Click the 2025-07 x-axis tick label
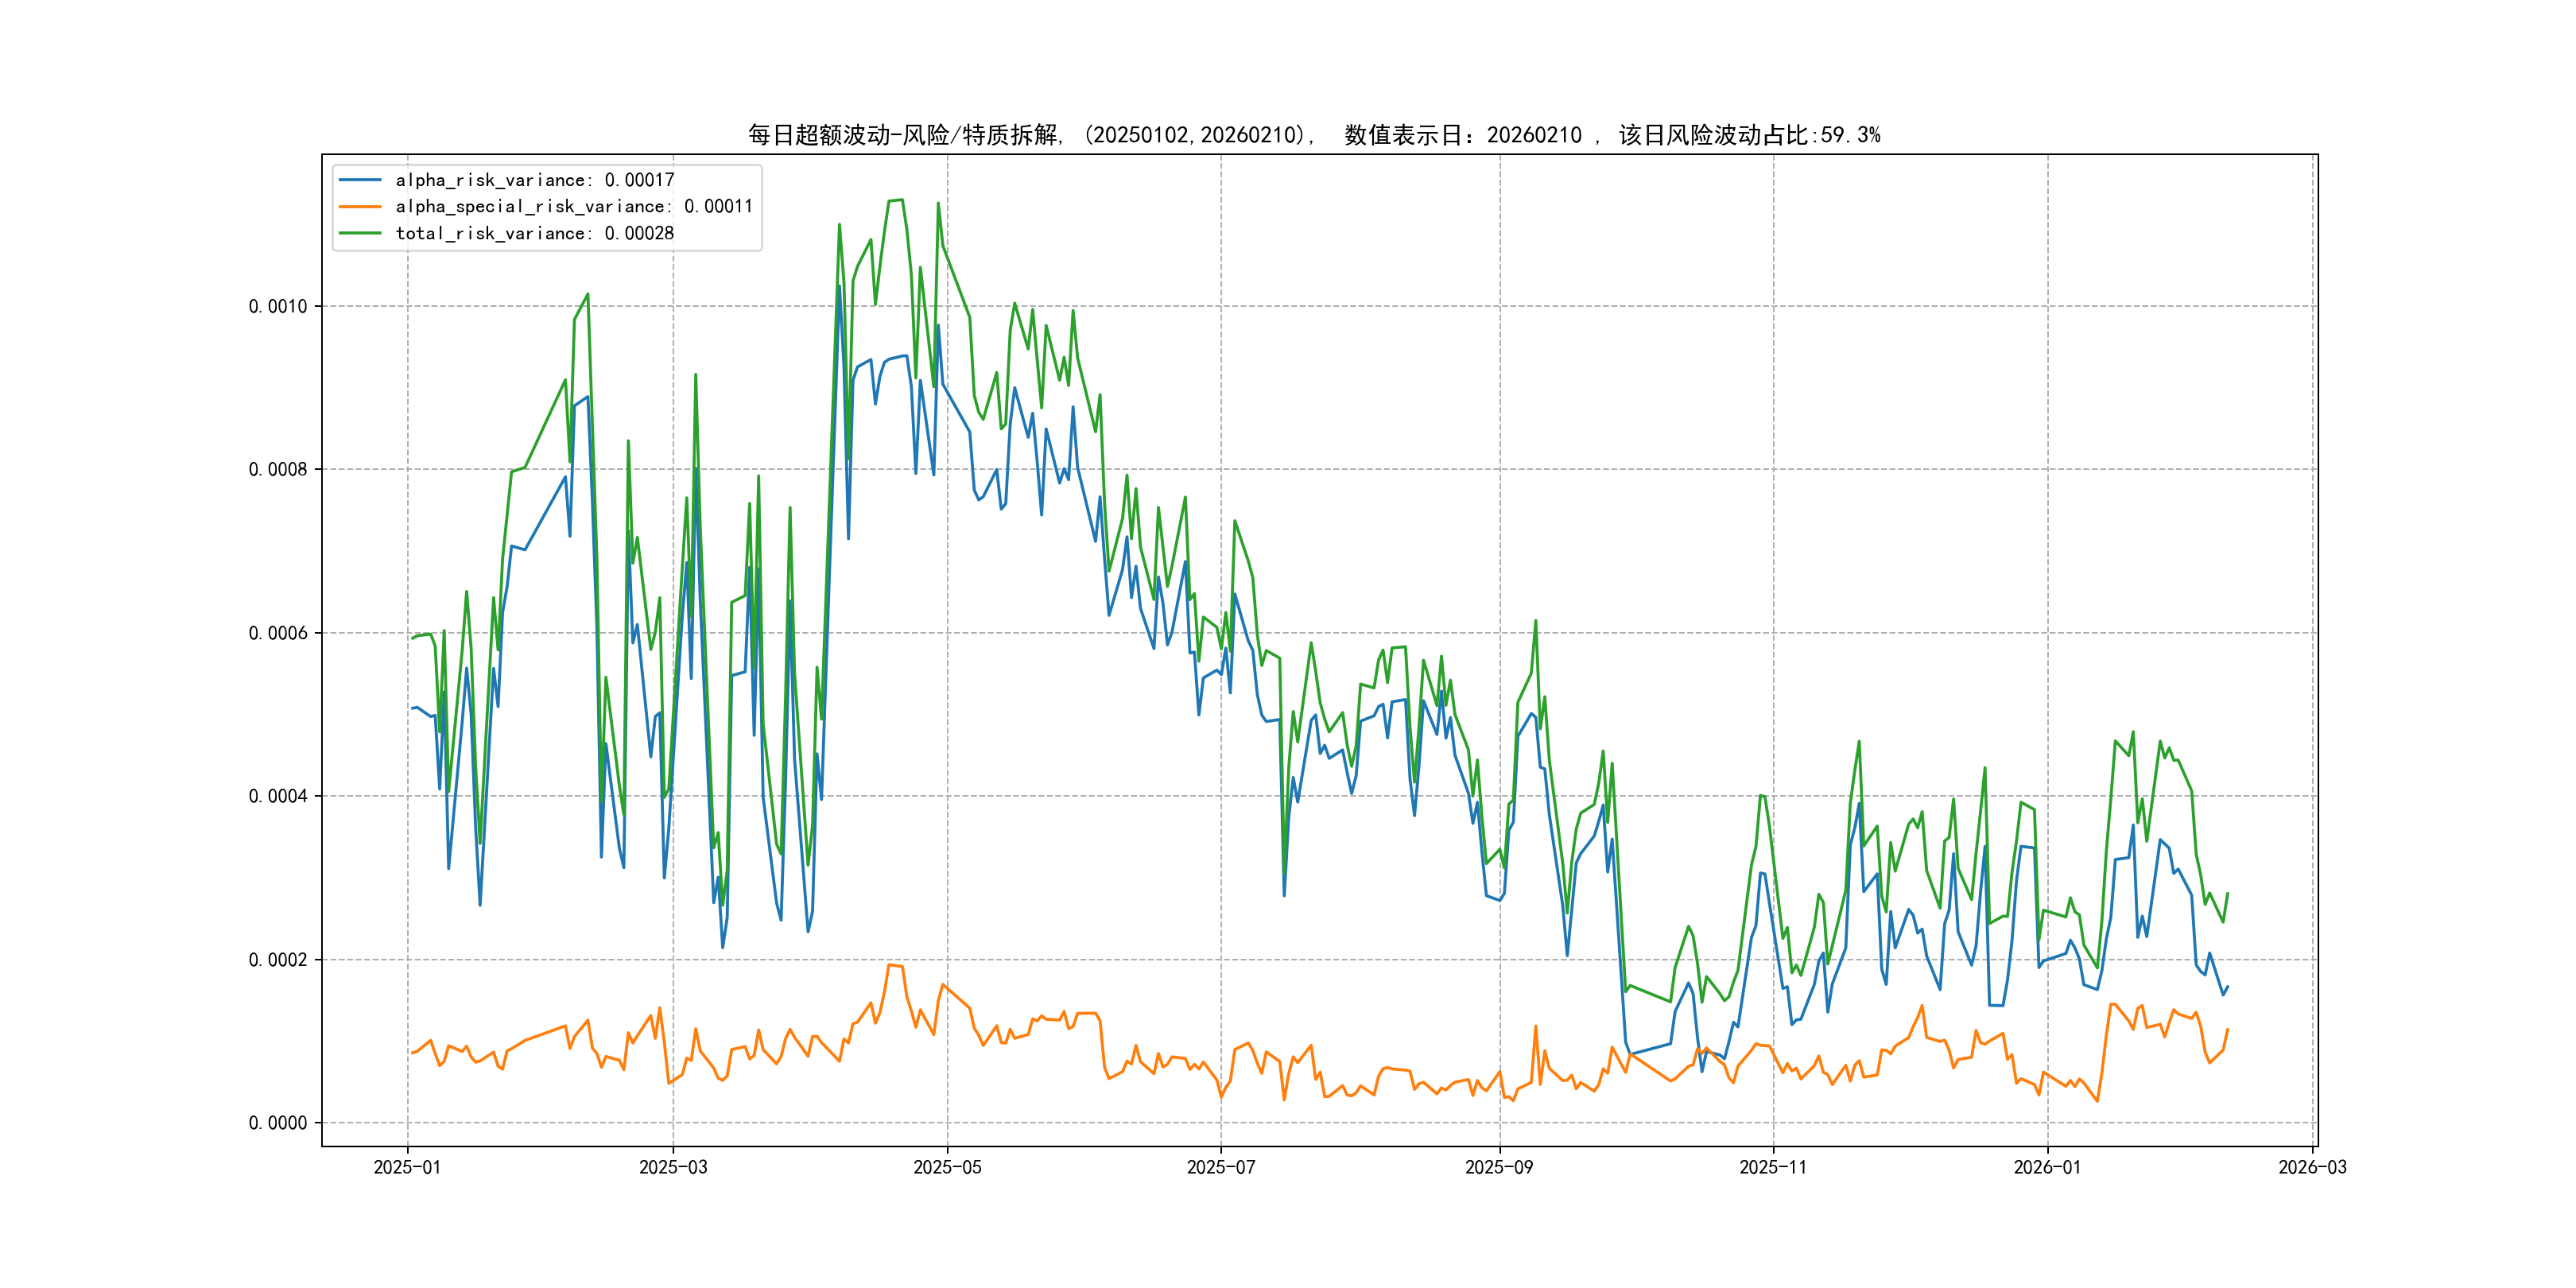 pyautogui.click(x=1220, y=1167)
